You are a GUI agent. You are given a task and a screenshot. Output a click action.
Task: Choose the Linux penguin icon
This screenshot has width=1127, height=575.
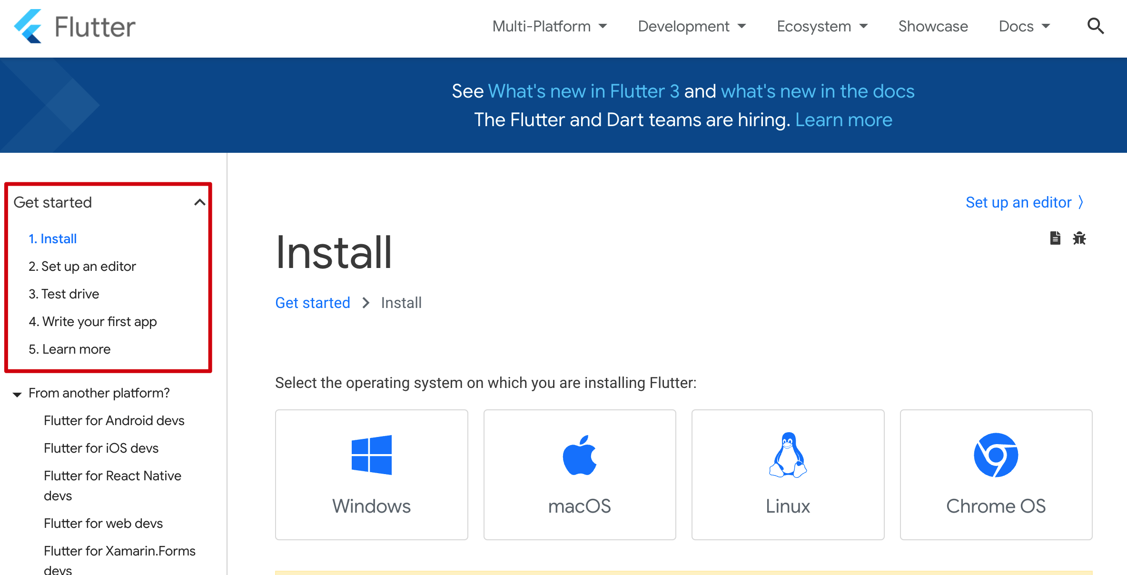(x=788, y=455)
